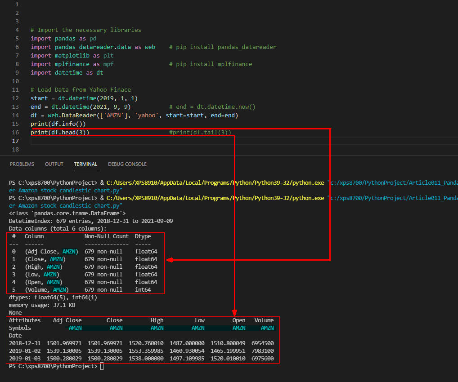Screen dimensions: 458x382
Task: Click 'import matplotlib as plt' line
Action: tap(72, 55)
